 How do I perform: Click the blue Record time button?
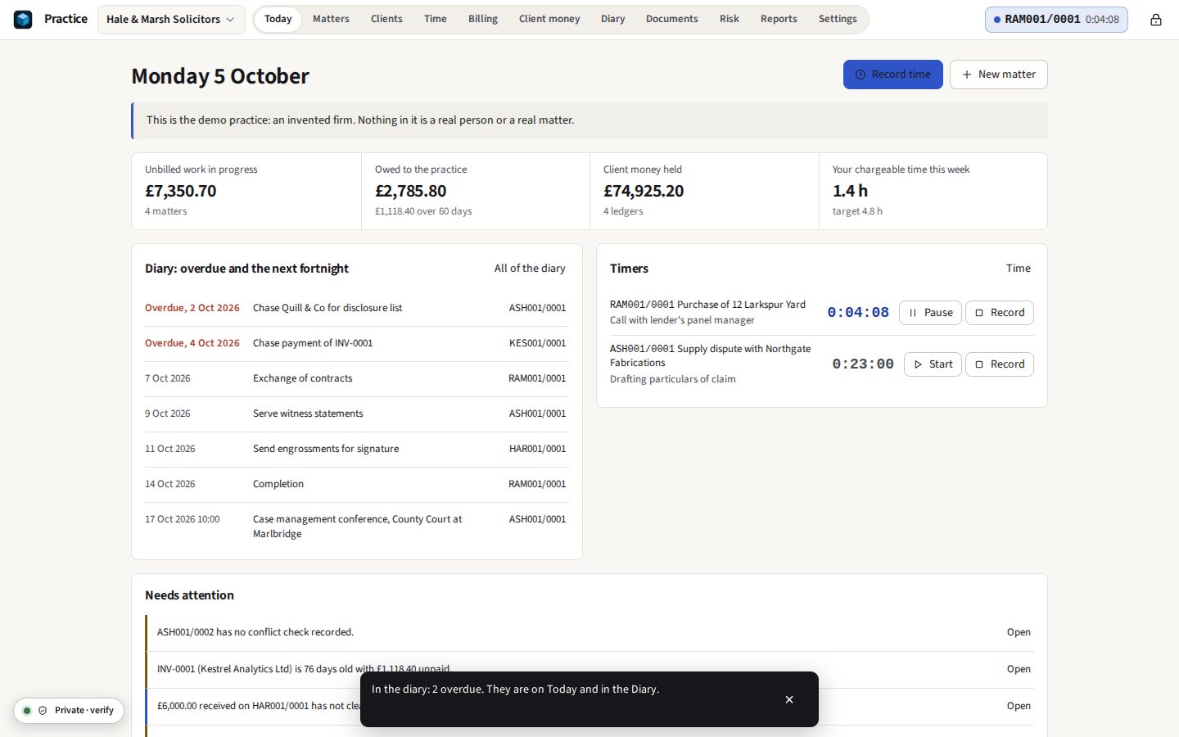[893, 75]
